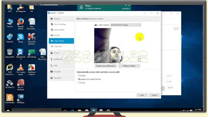Open General settings in the sidebar
The image size is (208, 117).
pos(61,24)
